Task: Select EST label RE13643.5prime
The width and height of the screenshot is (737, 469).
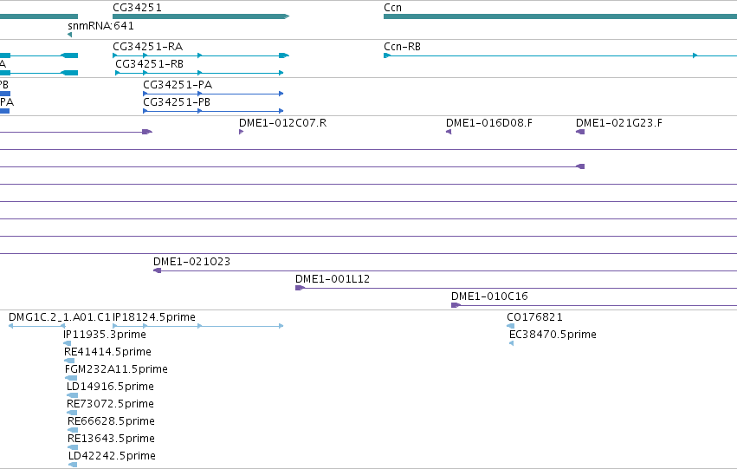Action: (111, 439)
